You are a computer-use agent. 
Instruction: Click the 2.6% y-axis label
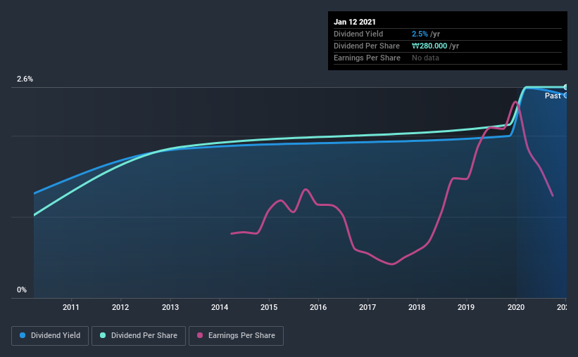(25, 79)
